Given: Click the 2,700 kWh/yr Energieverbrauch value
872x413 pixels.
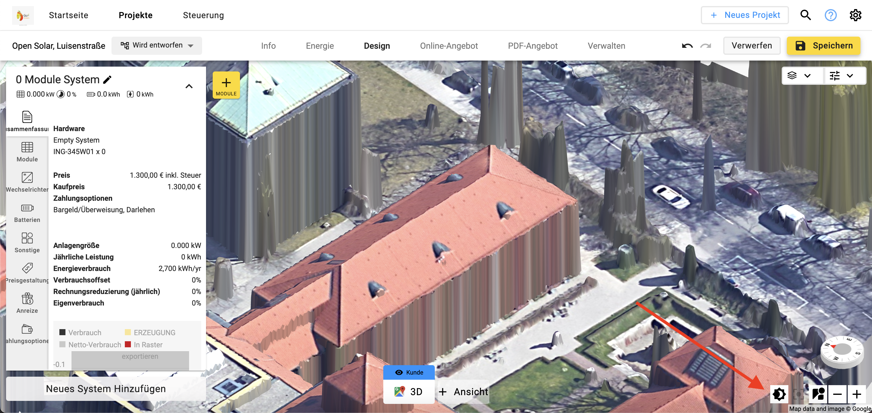Looking at the screenshot, I should pyautogui.click(x=179, y=268).
